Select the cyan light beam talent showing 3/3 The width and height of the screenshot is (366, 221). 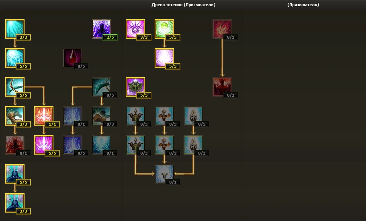pos(15,29)
